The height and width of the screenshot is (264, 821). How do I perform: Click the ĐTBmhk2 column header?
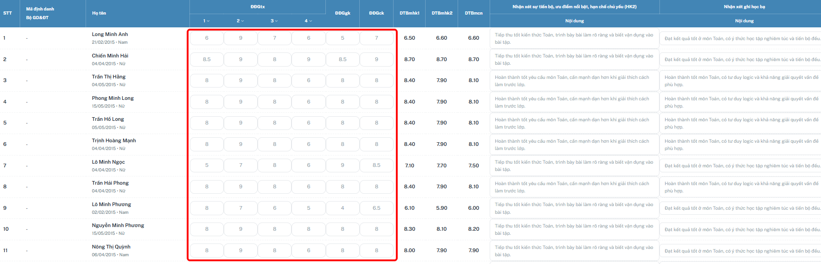click(442, 13)
